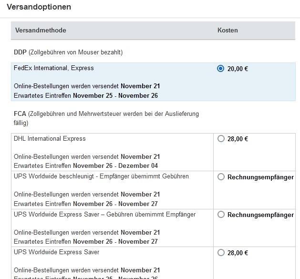Choose the UPS Worldwide beschleunigt radio button
The image size is (300, 279).
[220, 177]
